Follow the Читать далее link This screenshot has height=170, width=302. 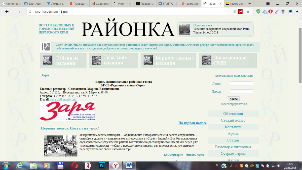195,155
